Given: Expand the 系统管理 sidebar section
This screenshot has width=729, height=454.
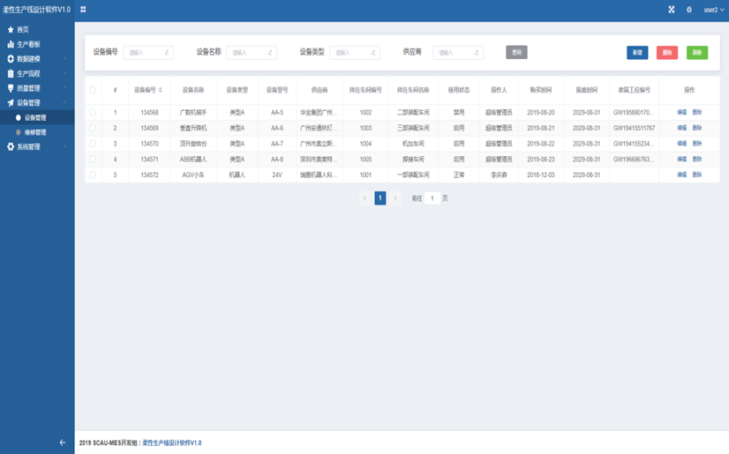Looking at the screenshot, I should click(35, 147).
